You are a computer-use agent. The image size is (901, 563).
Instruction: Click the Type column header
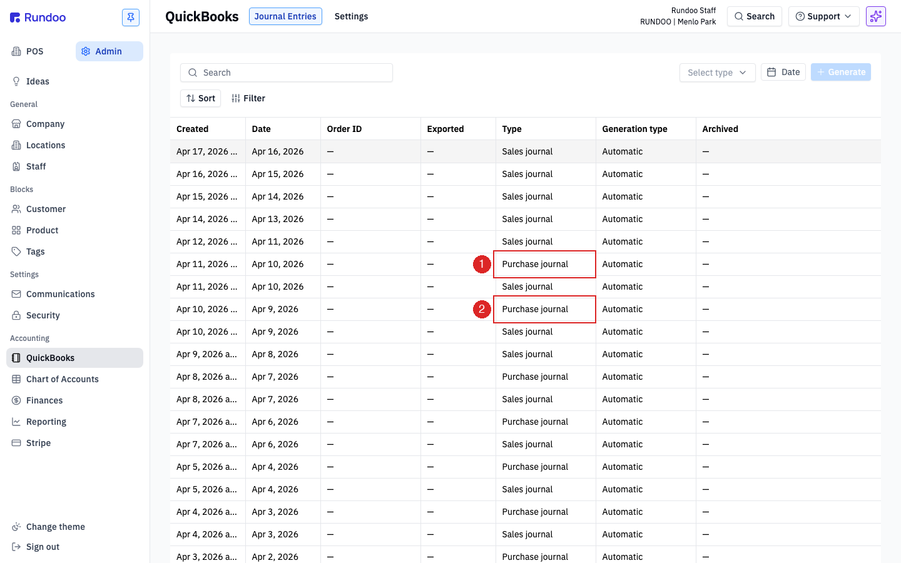(x=546, y=129)
